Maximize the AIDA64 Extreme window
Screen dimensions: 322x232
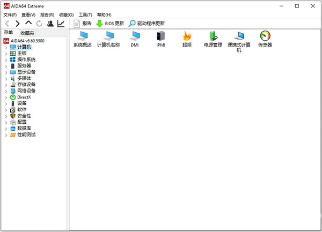click(297, 6)
